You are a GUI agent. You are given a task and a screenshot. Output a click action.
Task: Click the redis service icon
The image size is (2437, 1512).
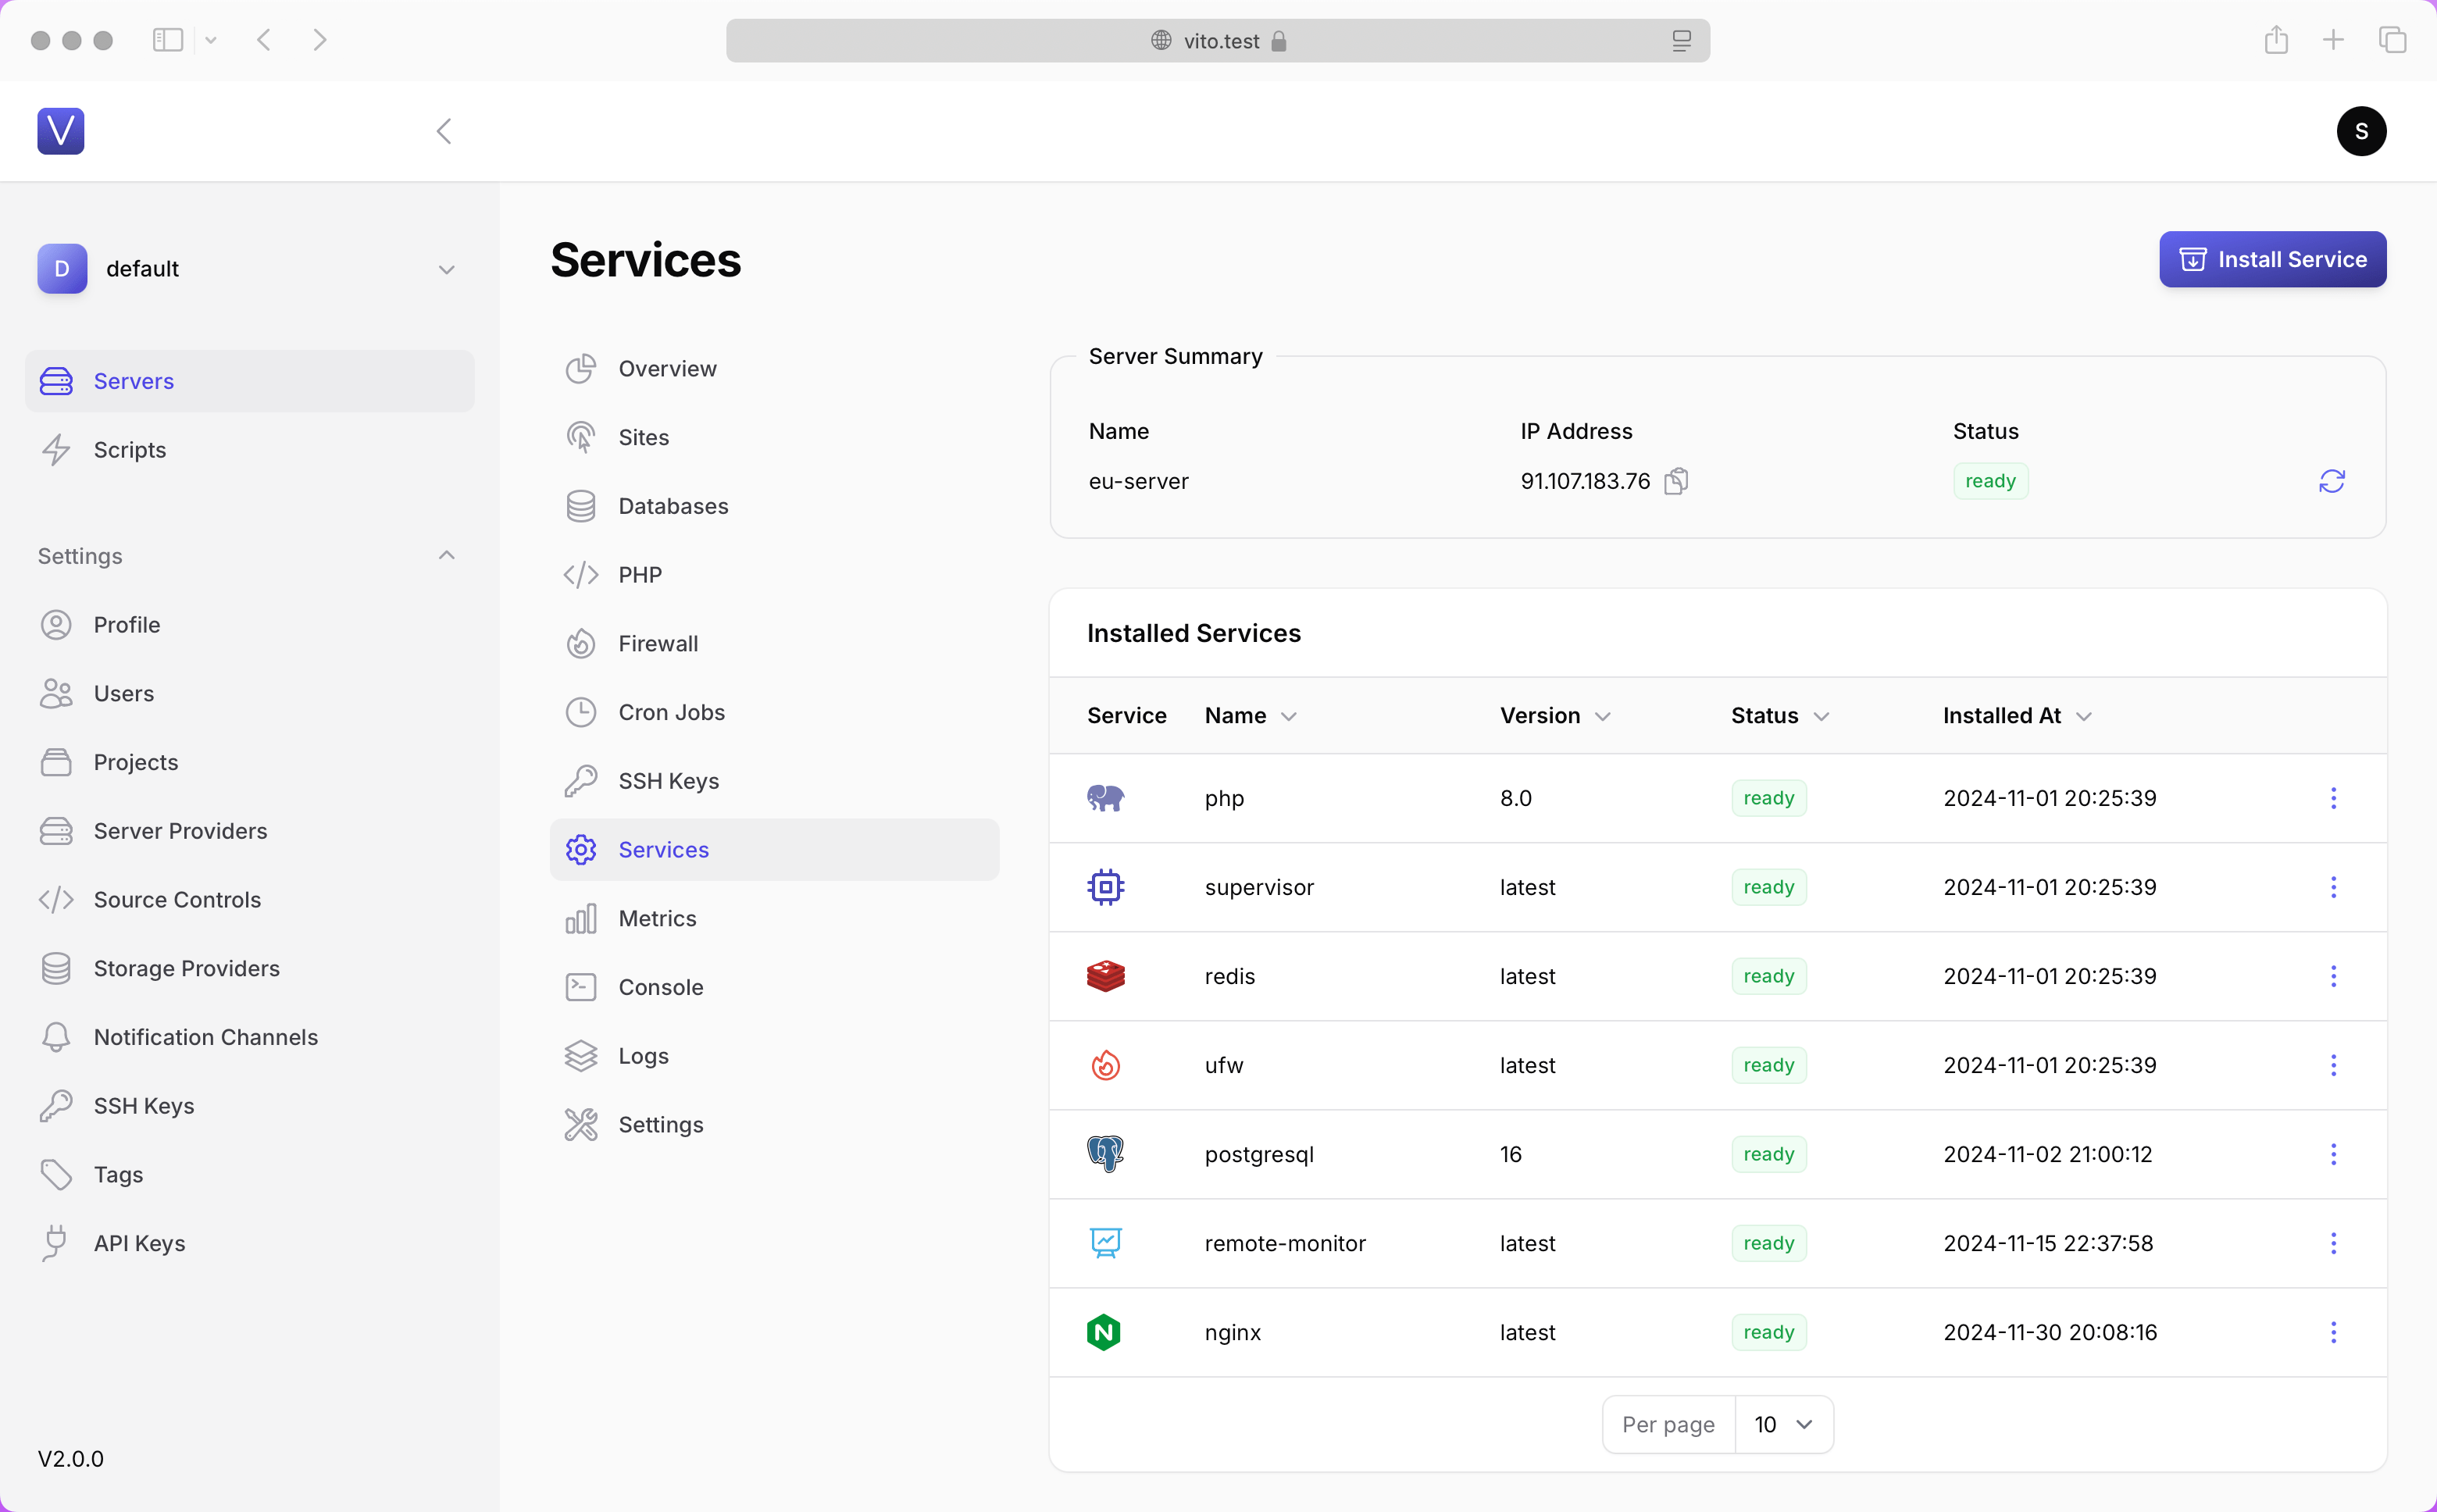coord(1104,974)
